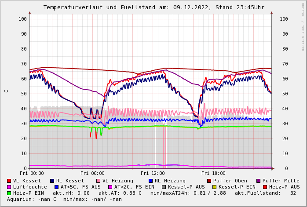Click the dark blue RL Kessel legend swatch
This screenshot has height=207, width=307.
[52, 181]
